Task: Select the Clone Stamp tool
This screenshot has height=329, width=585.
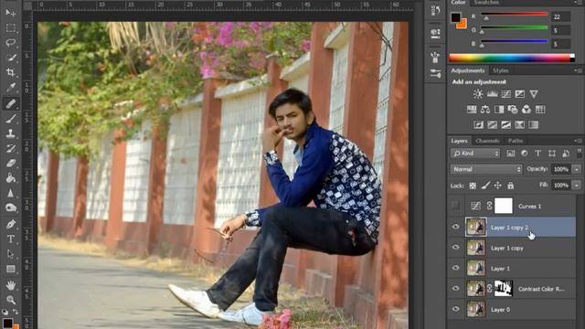Action: click(11, 133)
